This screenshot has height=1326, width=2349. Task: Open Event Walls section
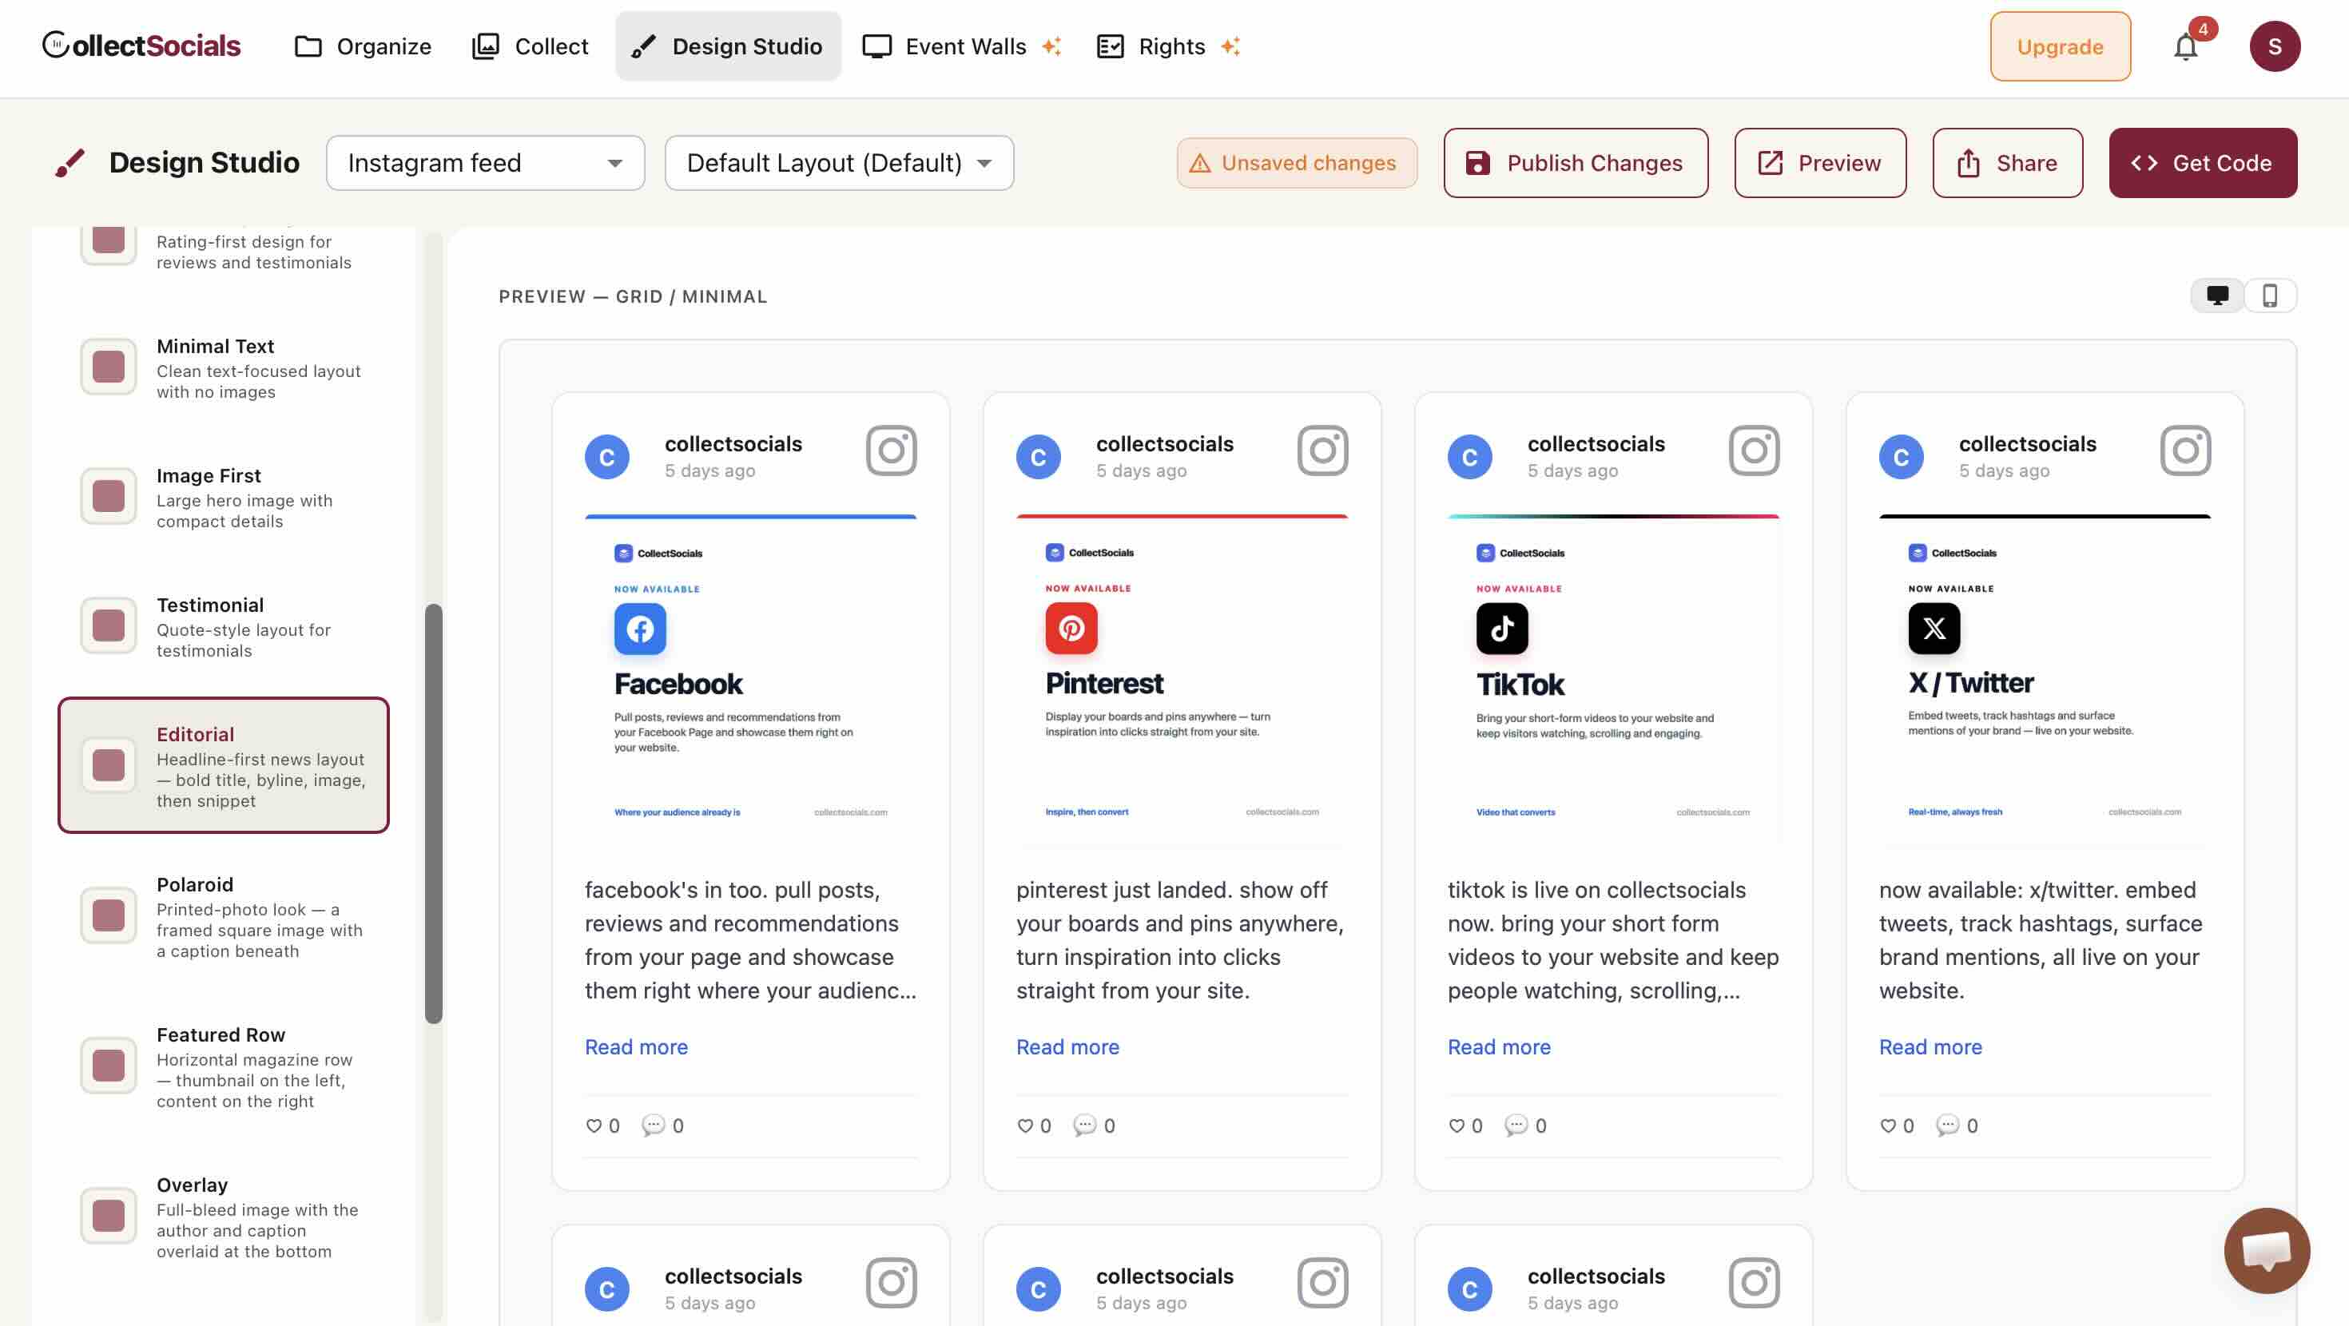point(961,46)
